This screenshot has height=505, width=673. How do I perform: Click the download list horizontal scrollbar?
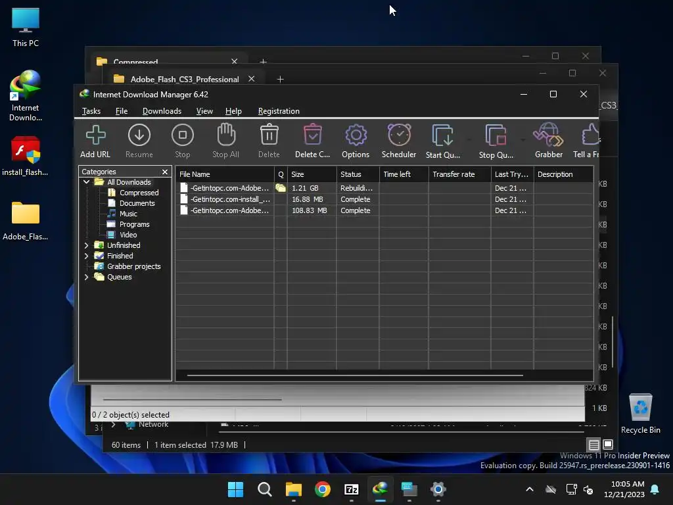point(355,375)
